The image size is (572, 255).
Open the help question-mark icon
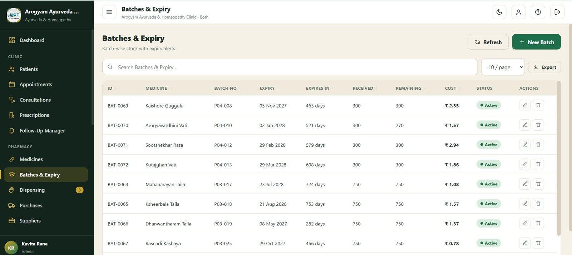pyautogui.click(x=538, y=12)
